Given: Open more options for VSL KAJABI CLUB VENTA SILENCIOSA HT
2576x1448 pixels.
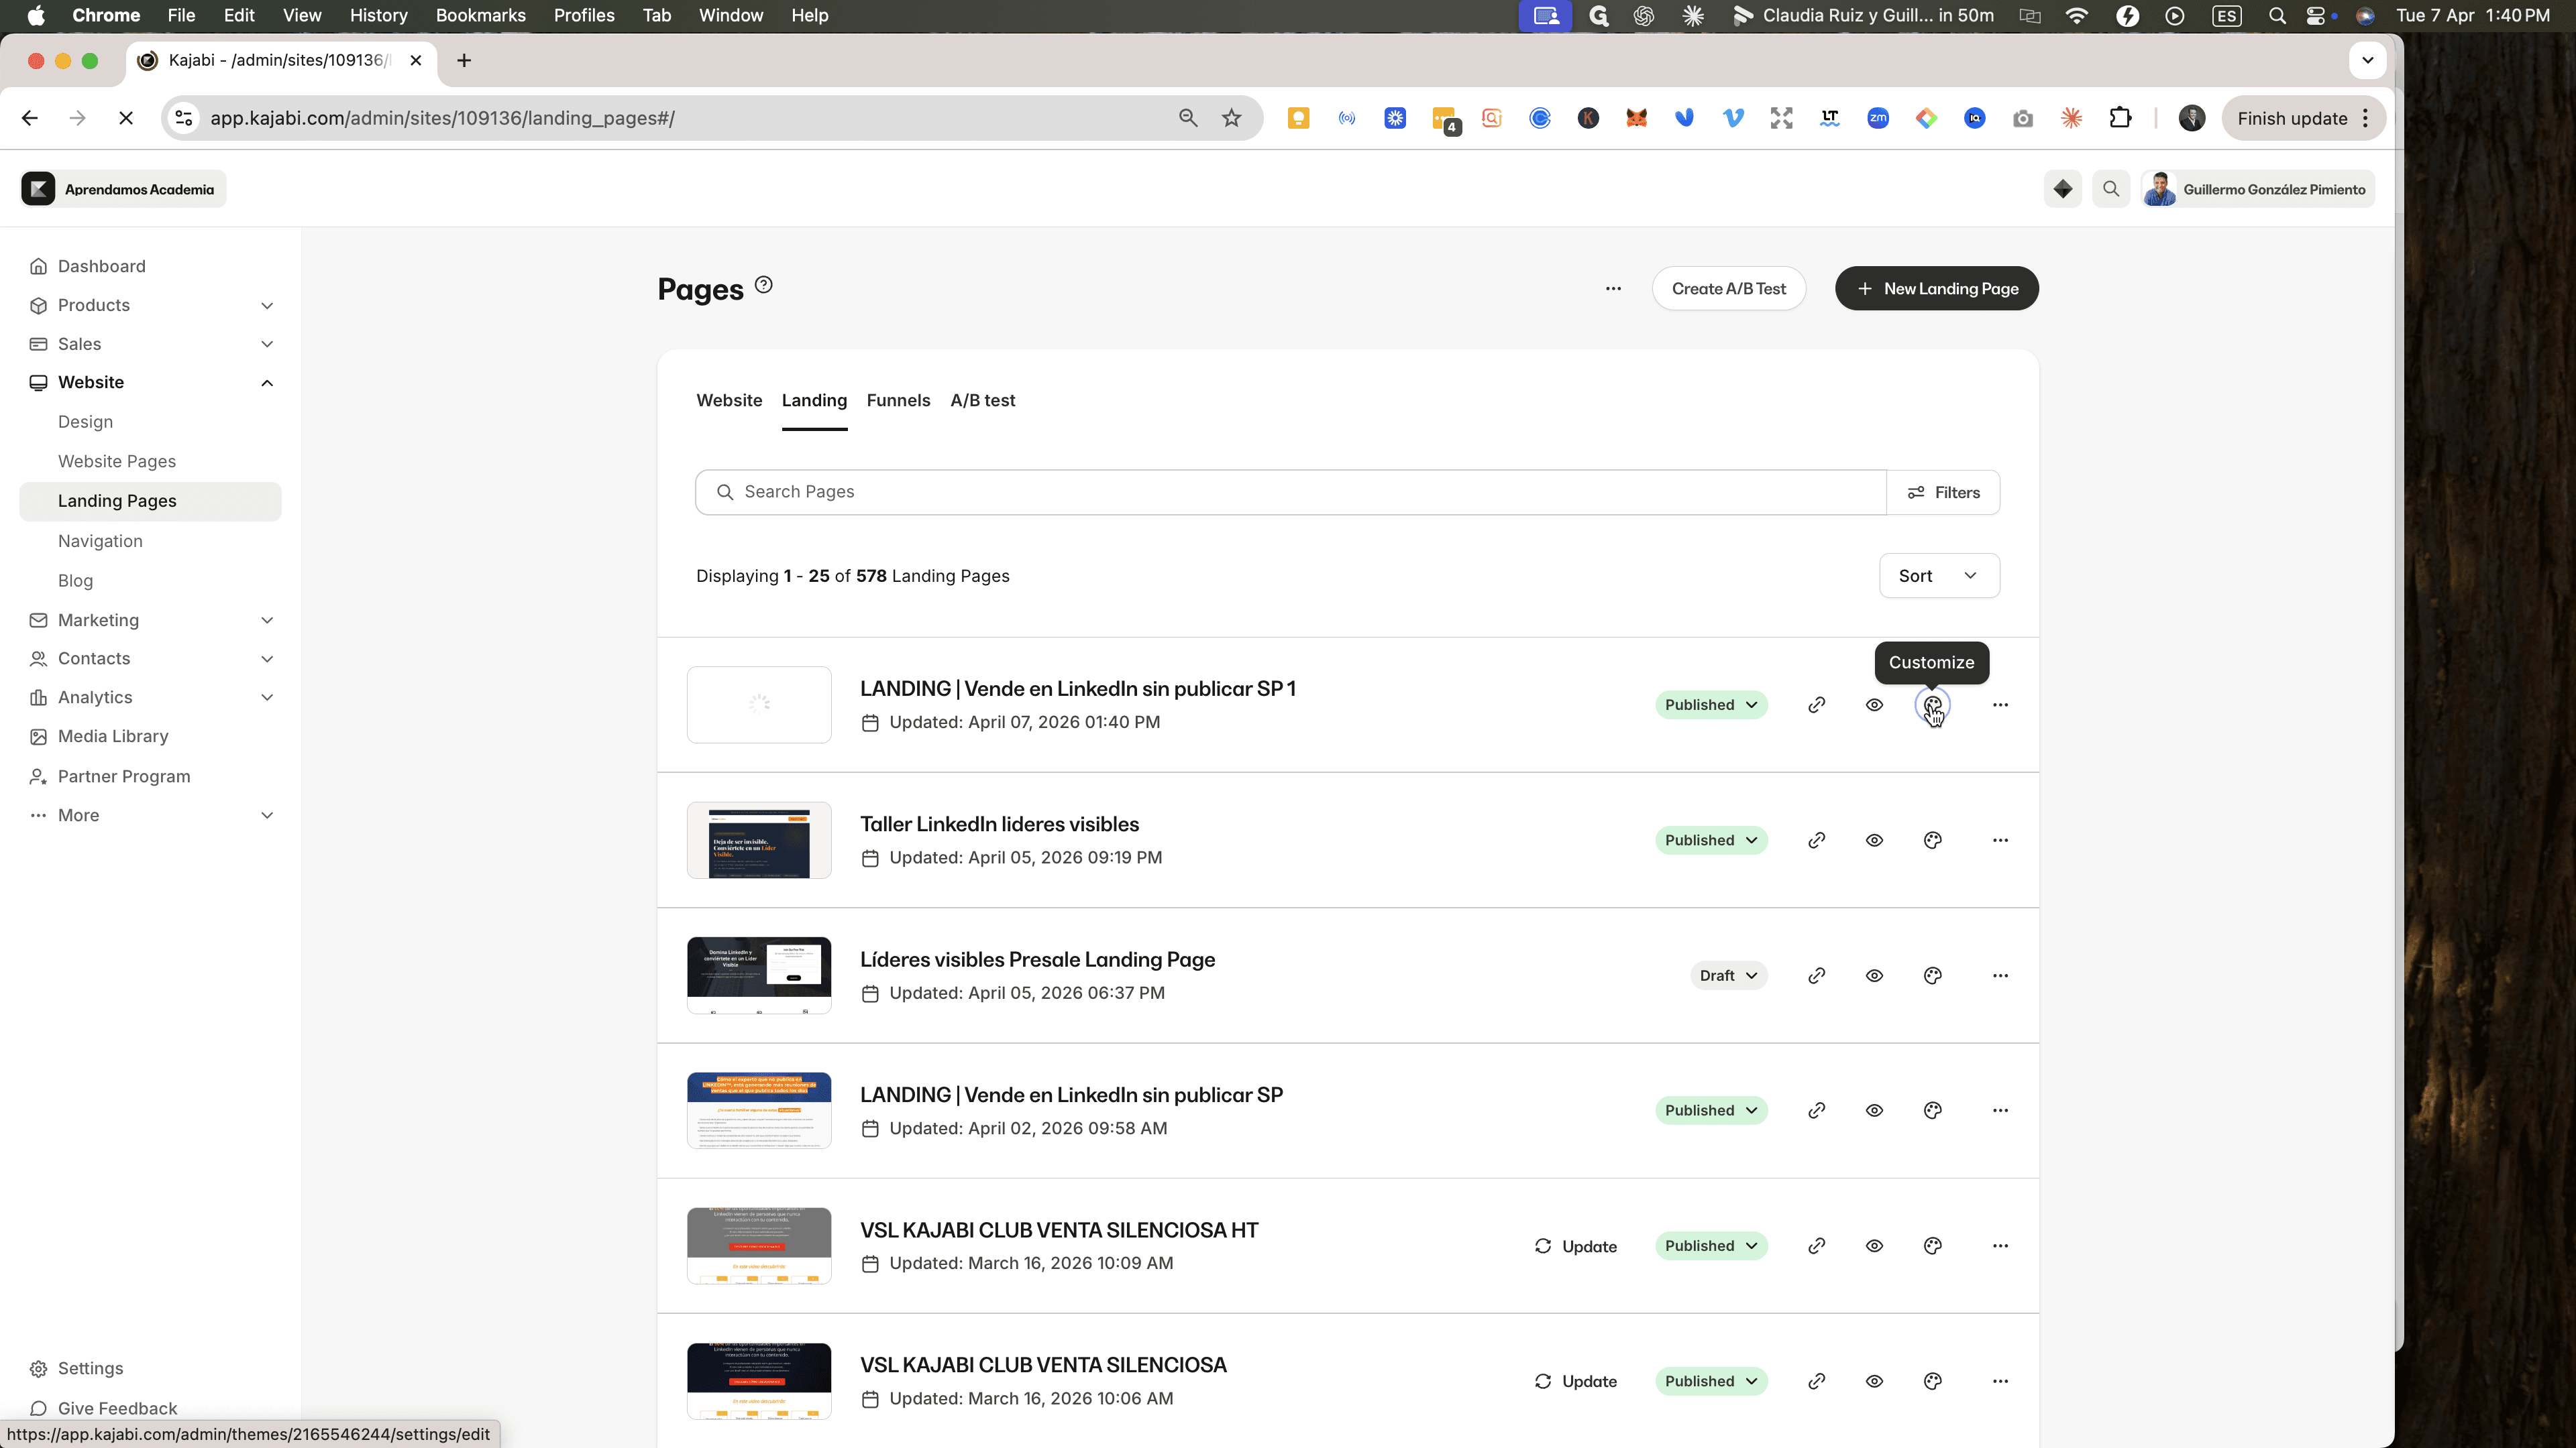Looking at the screenshot, I should [x=1999, y=1246].
